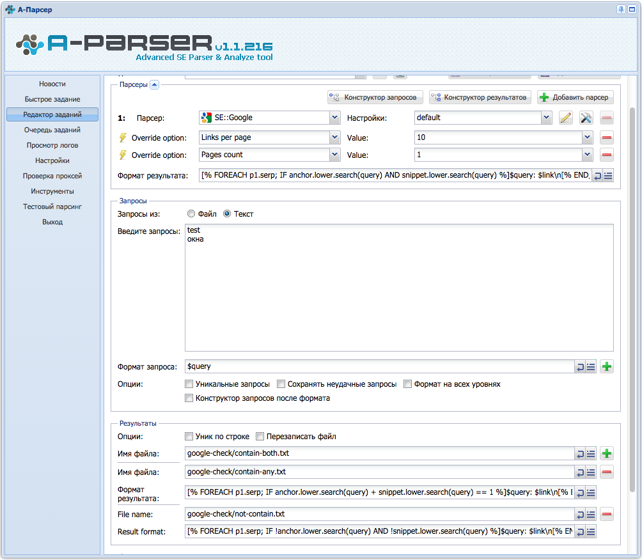Add another query format with green plus

click(x=607, y=366)
